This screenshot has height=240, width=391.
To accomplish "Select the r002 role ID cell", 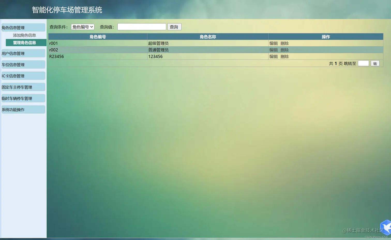I will click(x=98, y=50).
